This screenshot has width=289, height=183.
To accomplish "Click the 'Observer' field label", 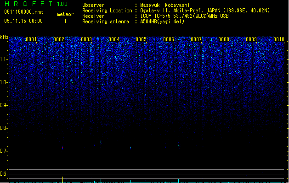I will click(93, 5).
